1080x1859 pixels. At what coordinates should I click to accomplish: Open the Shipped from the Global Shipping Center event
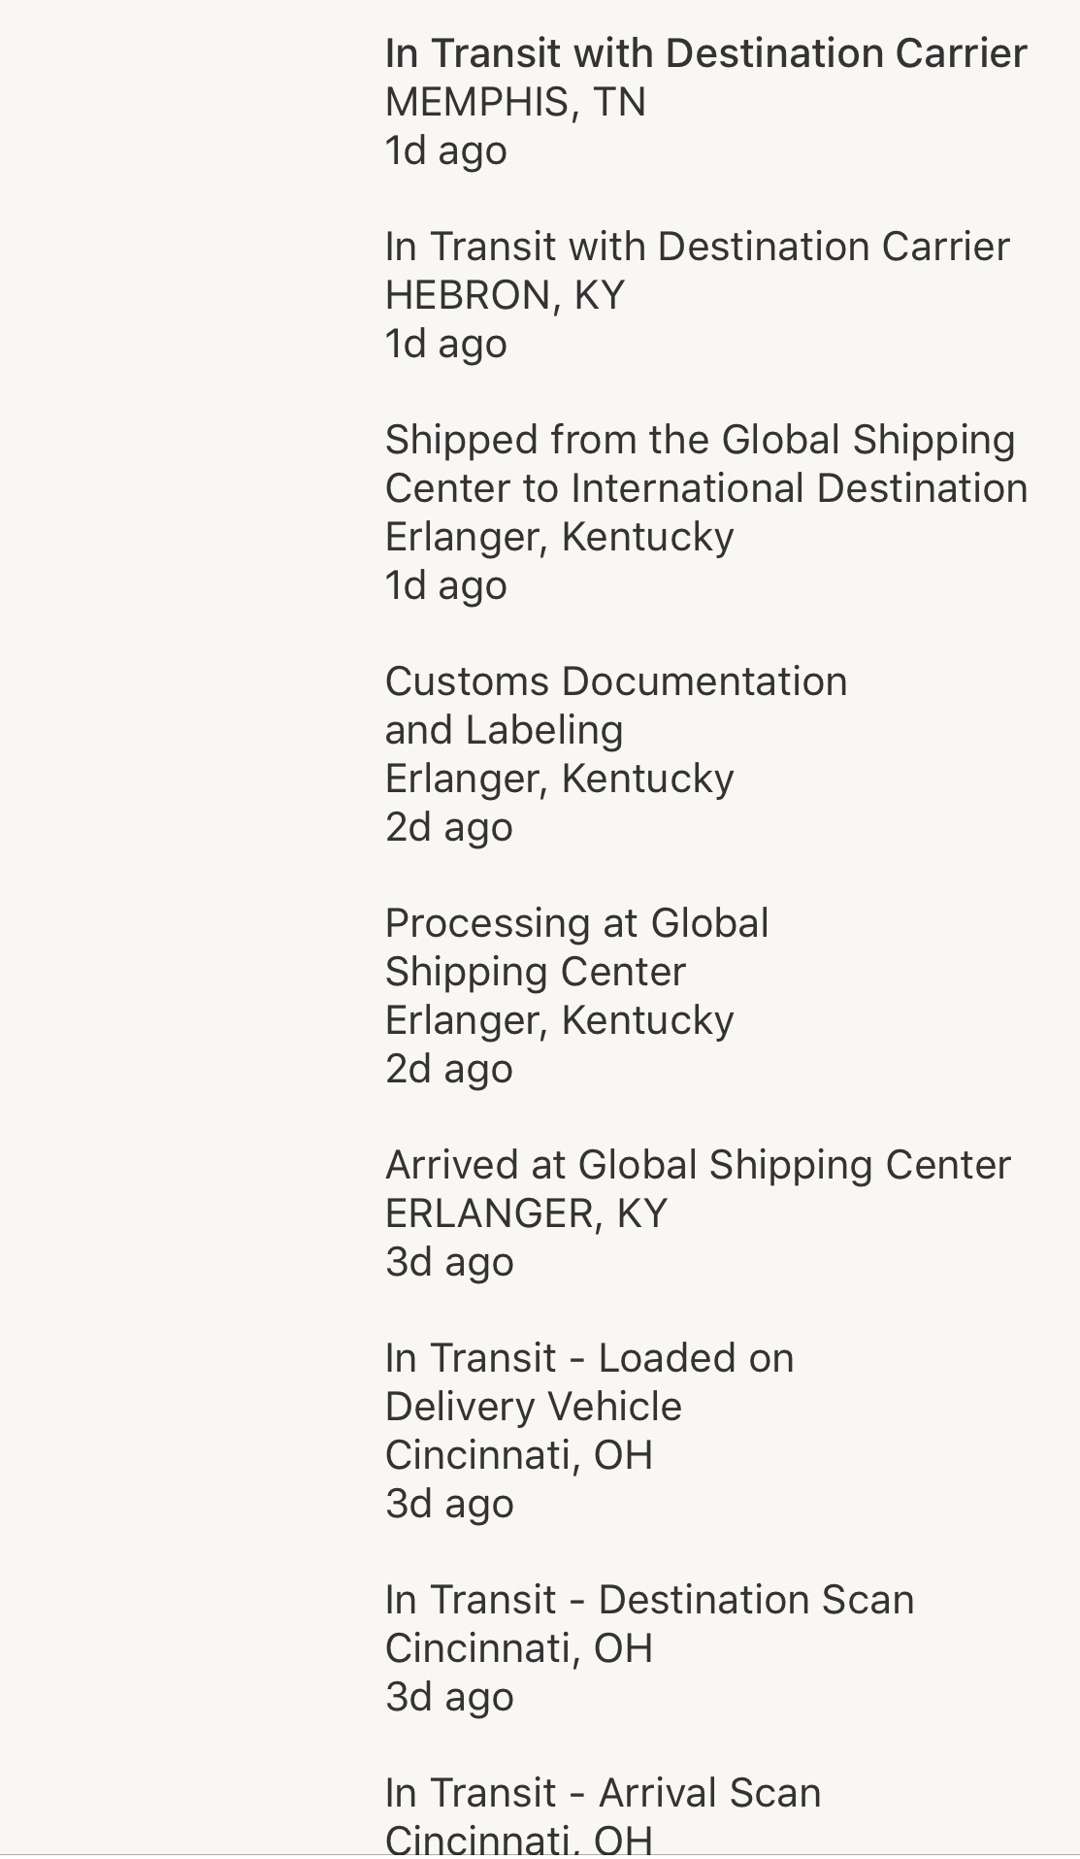coord(705,464)
